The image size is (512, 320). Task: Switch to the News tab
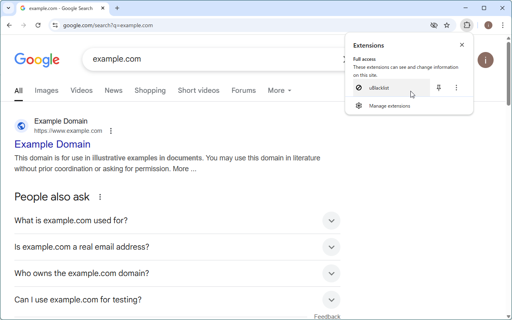(114, 90)
